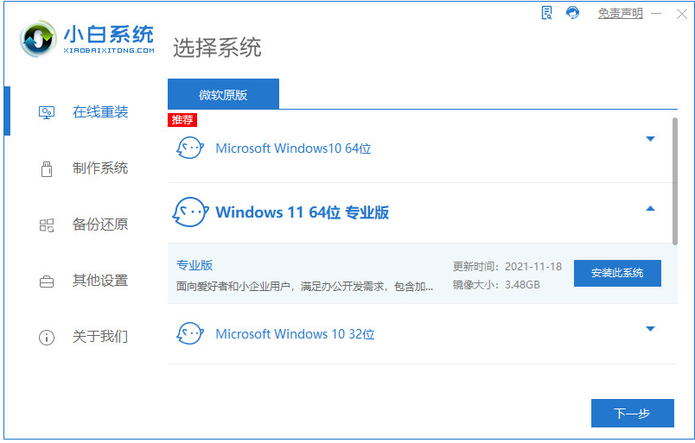Viewport: 695px width, 443px height.
Task: Minimize the window
Action: [656, 14]
